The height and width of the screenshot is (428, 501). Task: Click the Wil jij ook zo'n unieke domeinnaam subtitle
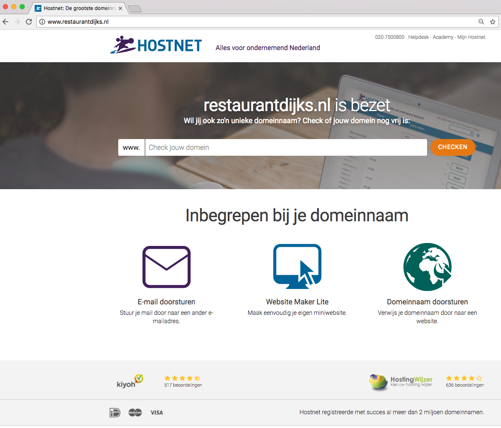point(297,121)
